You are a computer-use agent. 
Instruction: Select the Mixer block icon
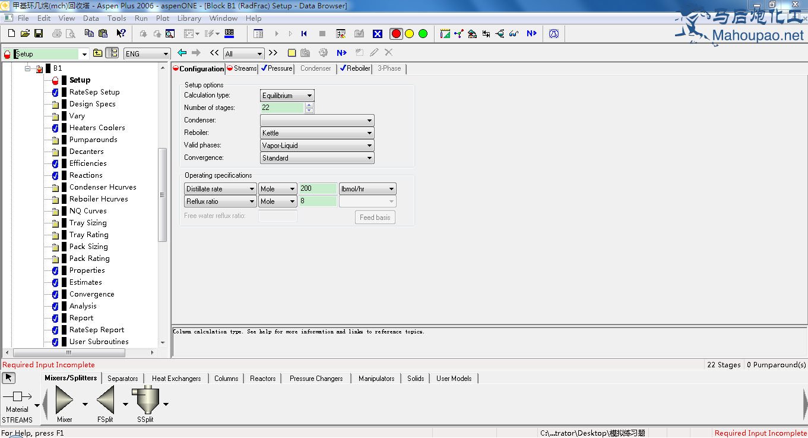(64, 400)
